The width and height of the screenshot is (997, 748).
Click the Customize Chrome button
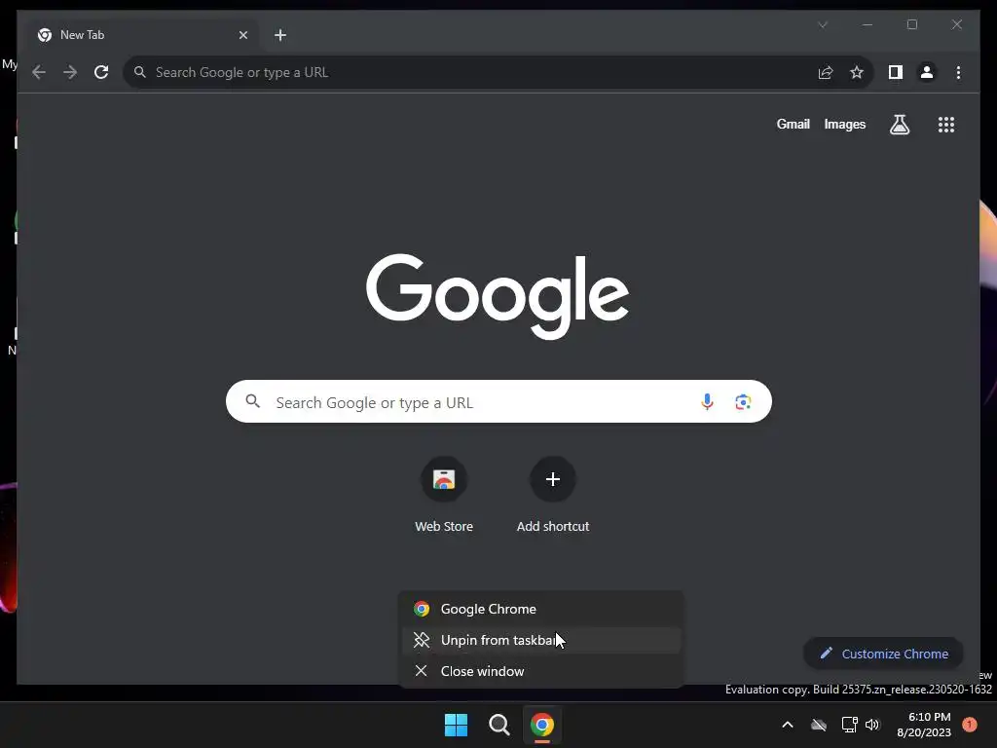[x=883, y=654]
